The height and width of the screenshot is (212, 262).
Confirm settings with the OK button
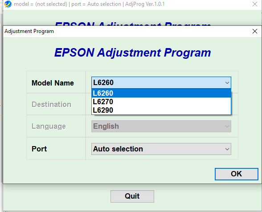click(237, 174)
